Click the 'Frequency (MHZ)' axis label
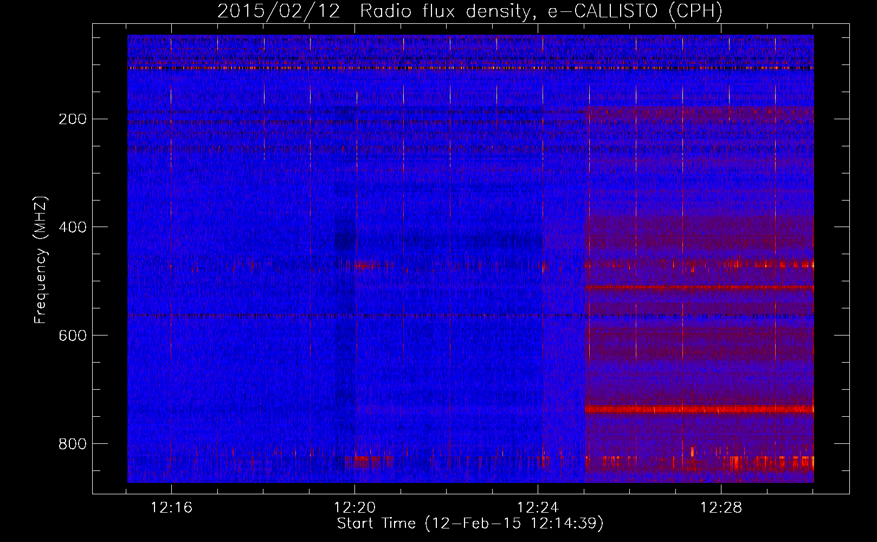This screenshot has width=877, height=542. [x=41, y=260]
